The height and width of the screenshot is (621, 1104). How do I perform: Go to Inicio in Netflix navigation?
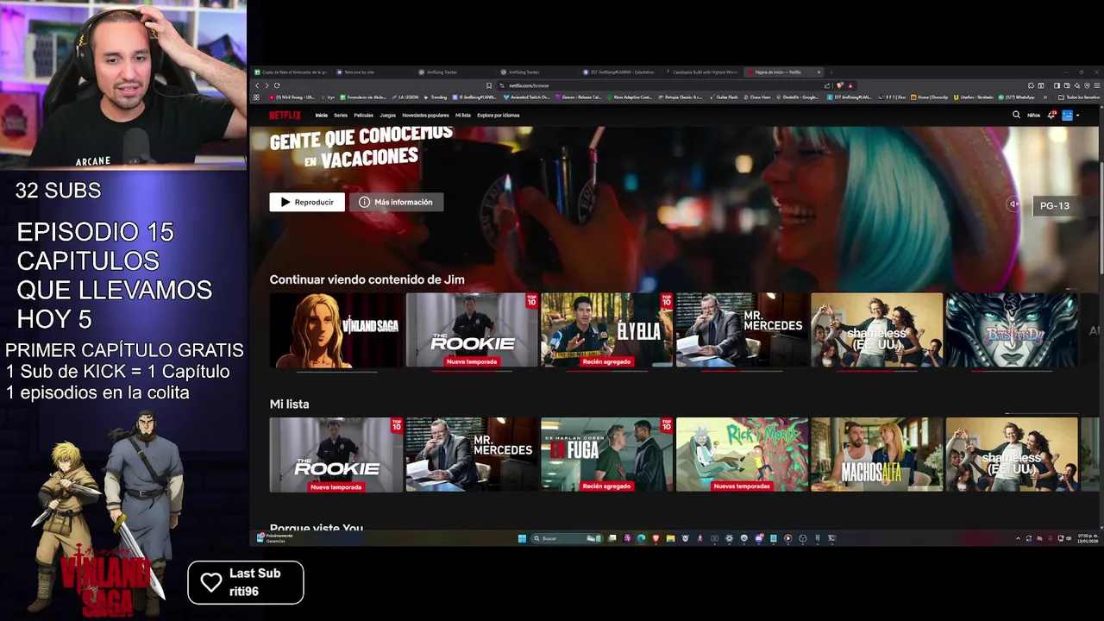coord(321,115)
